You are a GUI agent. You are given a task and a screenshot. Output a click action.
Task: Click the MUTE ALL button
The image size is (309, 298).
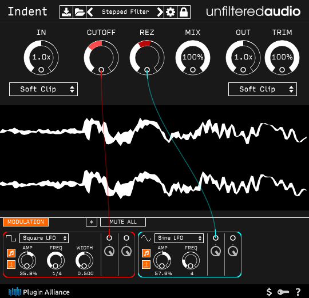(x=123, y=222)
